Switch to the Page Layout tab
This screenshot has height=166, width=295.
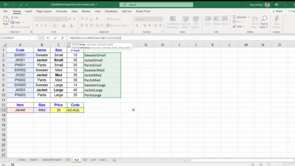44,11
